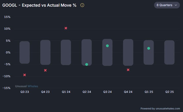Click the Q4 24 x-axis label
Viewport: 183px width, 112px height.
click(x=128, y=92)
